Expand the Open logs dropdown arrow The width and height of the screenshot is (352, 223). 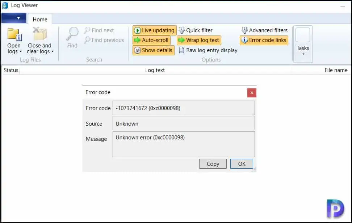coord(21,52)
